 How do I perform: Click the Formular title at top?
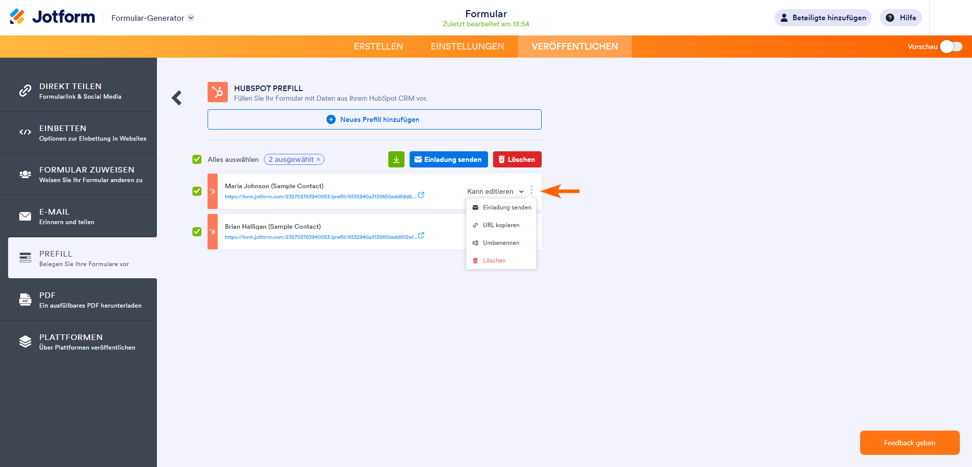[486, 14]
